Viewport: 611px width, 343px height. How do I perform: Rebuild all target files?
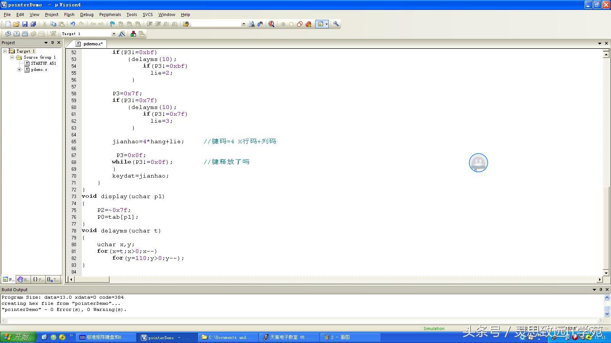(x=25, y=34)
